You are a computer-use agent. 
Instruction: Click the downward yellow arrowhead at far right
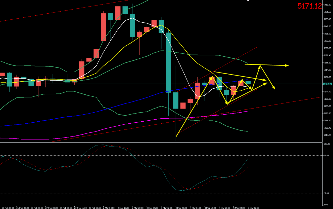(274, 89)
